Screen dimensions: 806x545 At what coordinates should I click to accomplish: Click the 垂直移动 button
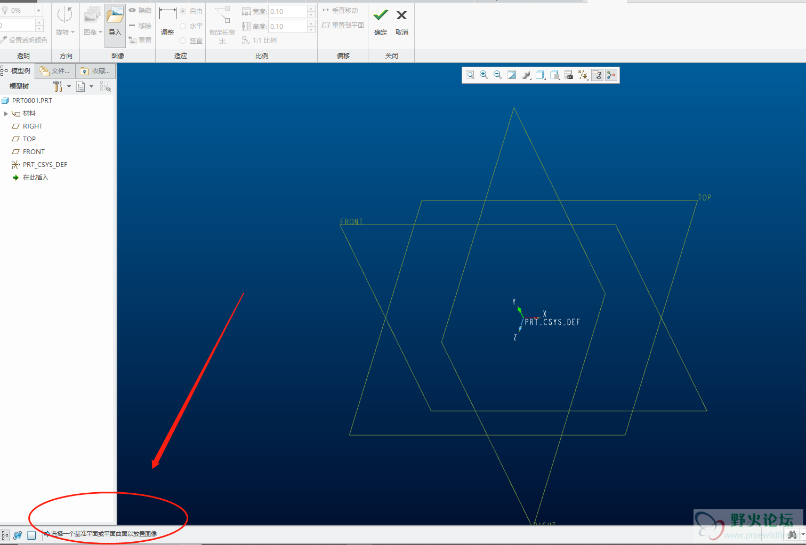[340, 10]
